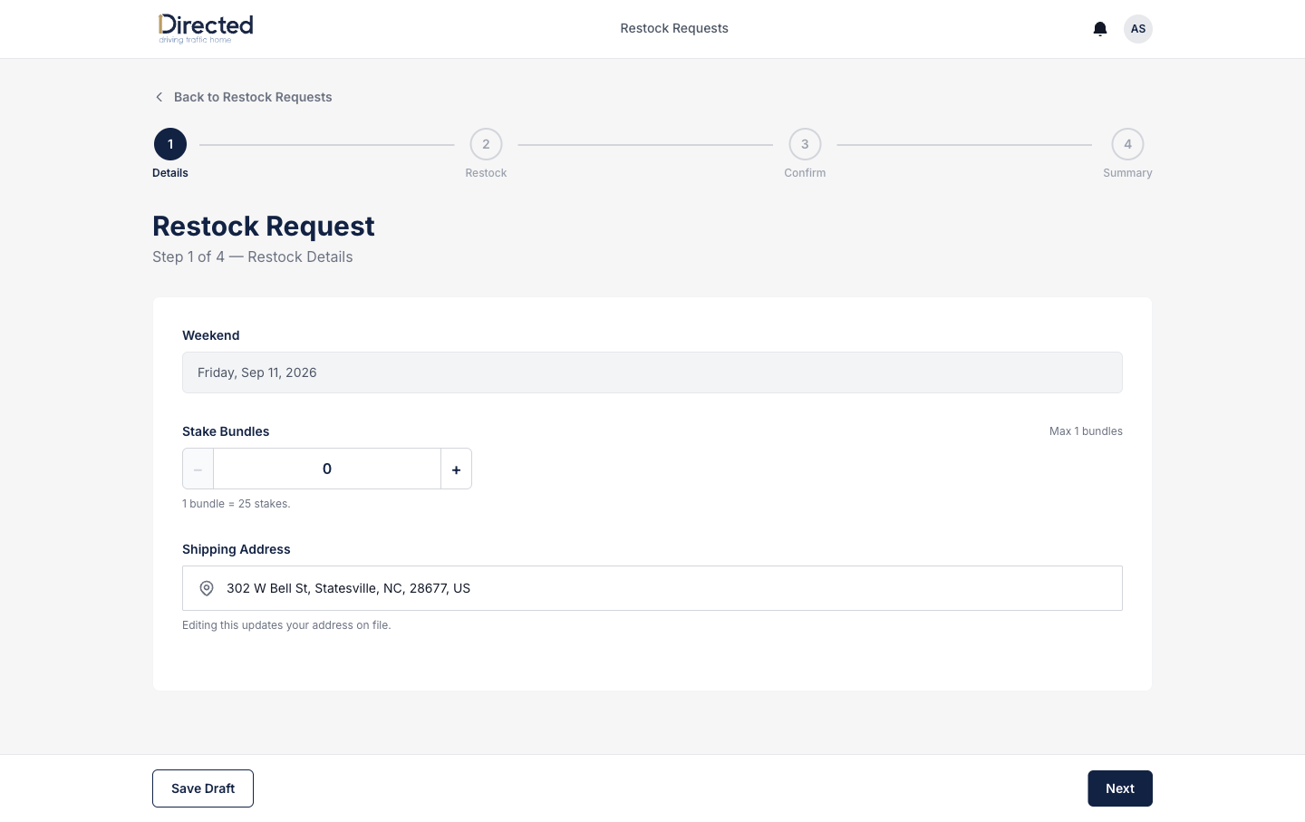The image size is (1305, 822).
Task: Click the Weekend date field
Action: (652, 372)
